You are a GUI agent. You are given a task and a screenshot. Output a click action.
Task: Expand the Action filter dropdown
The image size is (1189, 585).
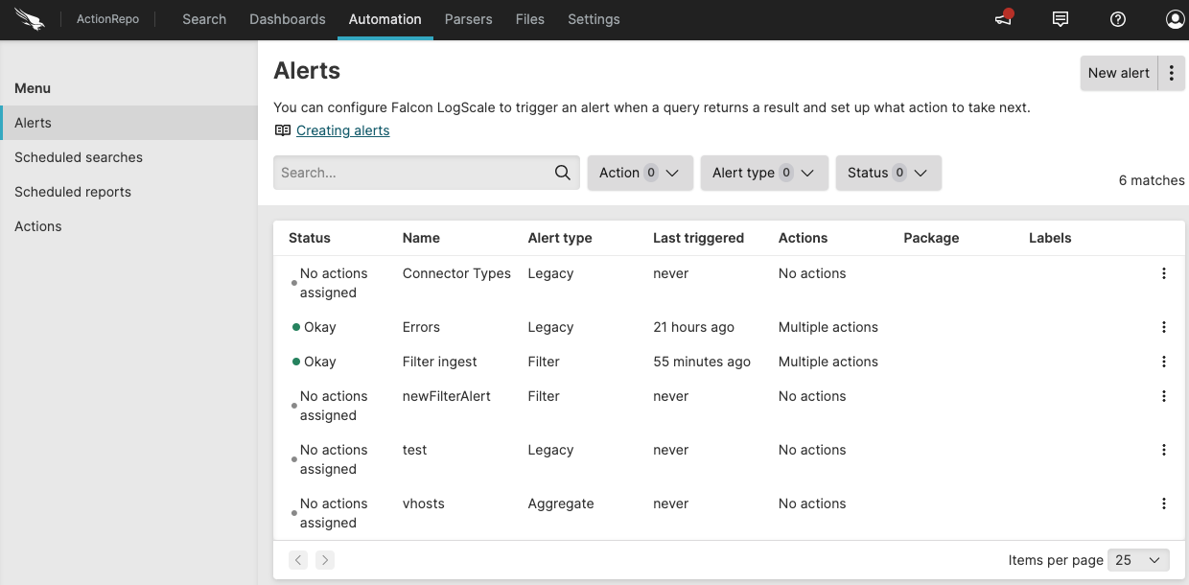pyautogui.click(x=640, y=173)
